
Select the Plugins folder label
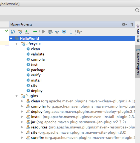click(x=32, y=96)
